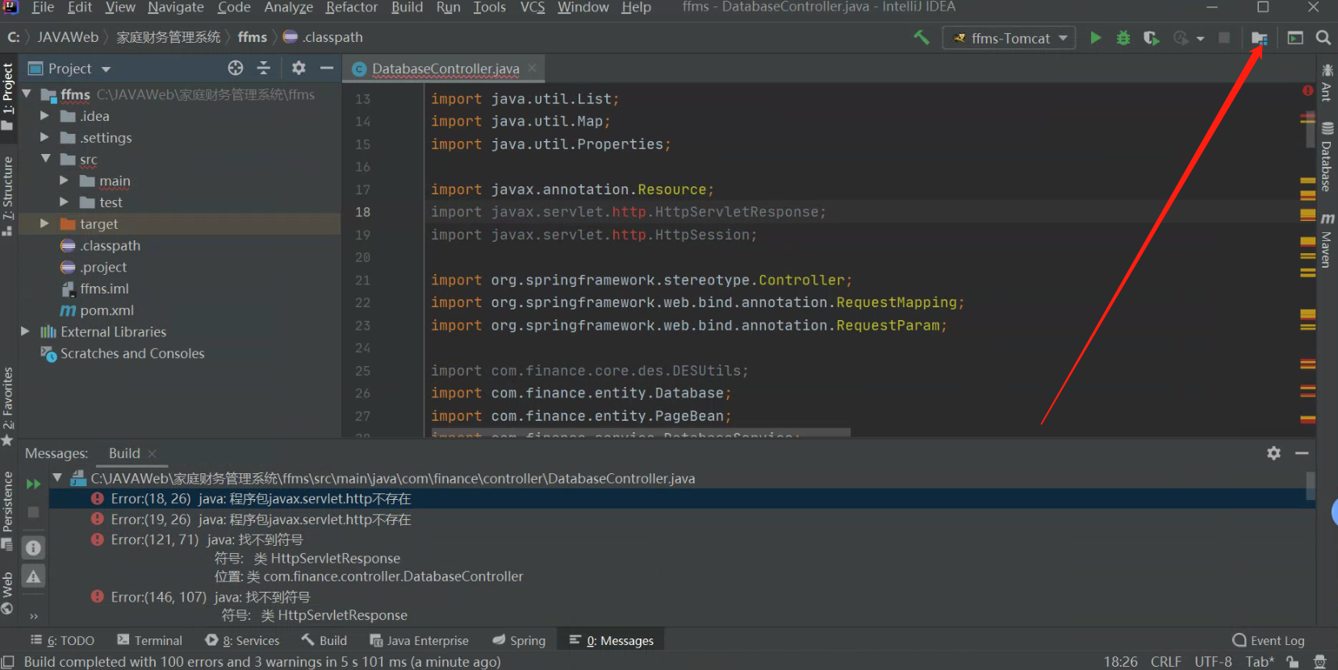1338x670 pixels.
Task: Click the 18:26 caret position indicator
Action: [x=1120, y=661]
